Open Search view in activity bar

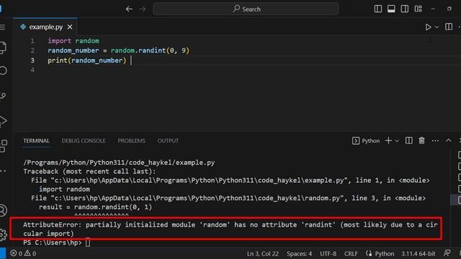click(x=3, y=71)
